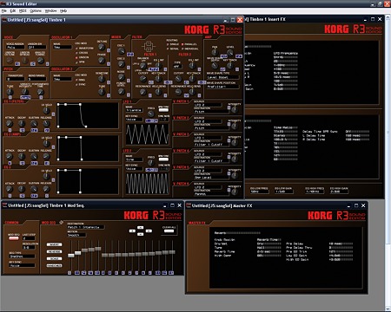Open the Filter 2 Type dropdown

pos(177,66)
